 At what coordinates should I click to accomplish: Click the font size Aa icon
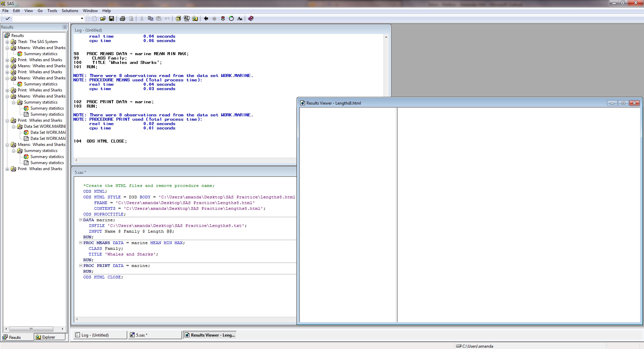pyautogui.click(x=240, y=18)
